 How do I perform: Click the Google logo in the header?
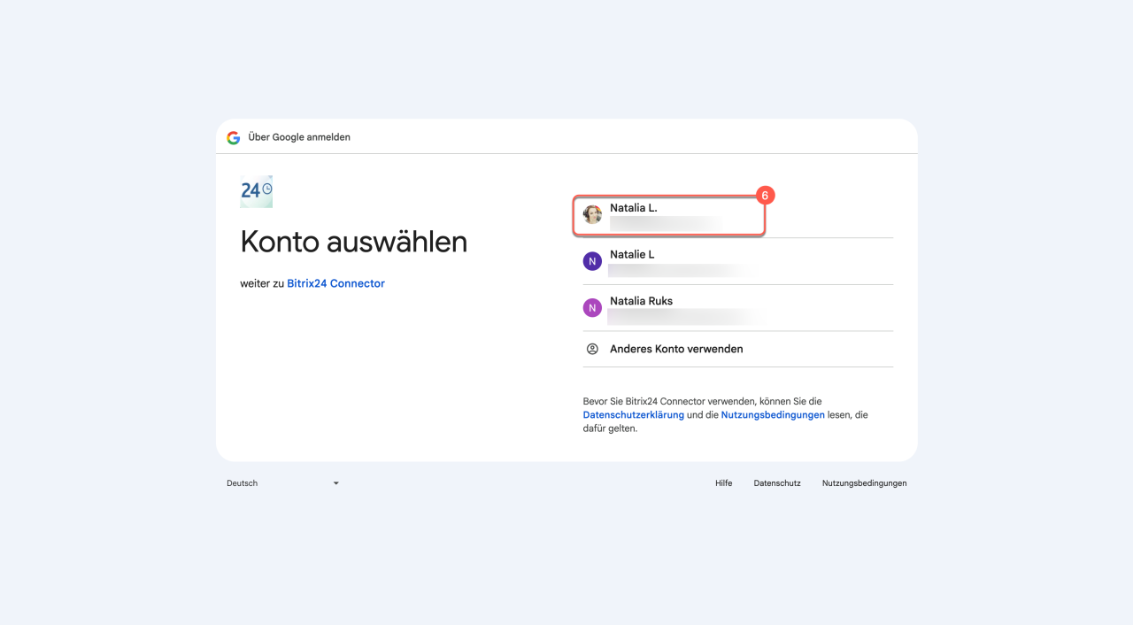[x=234, y=137]
